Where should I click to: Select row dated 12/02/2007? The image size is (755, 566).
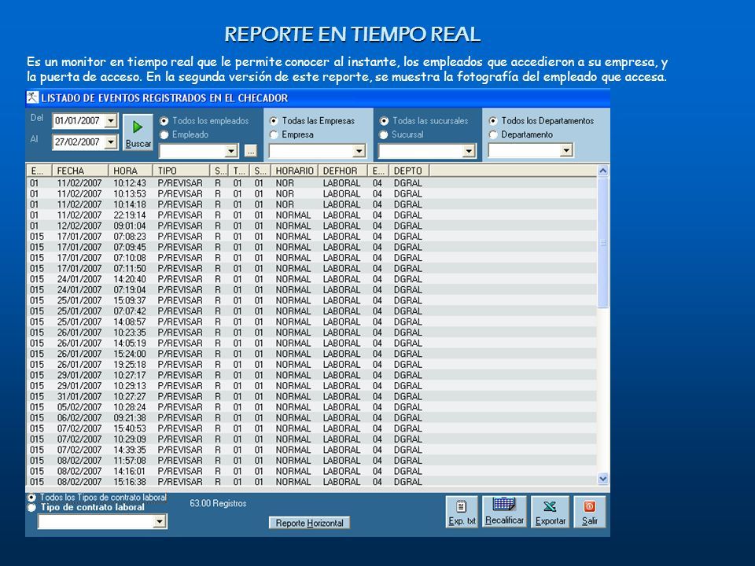tap(311, 226)
